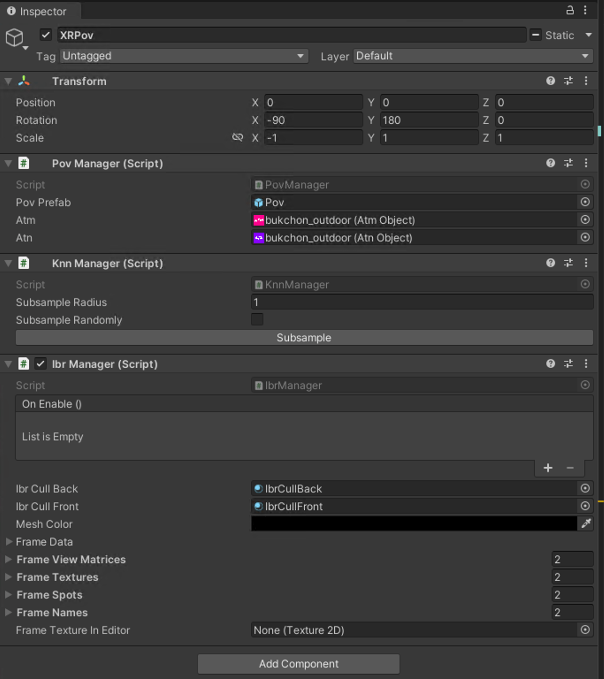Viewport: 604px width, 679px height.
Task: Open Knn Manager three-dot context menu
Action: pyautogui.click(x=586, y=263)
